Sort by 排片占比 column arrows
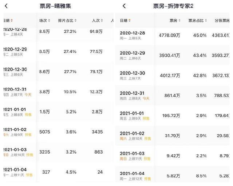Viewport: 233px width, 186px height. pos(75,20)
